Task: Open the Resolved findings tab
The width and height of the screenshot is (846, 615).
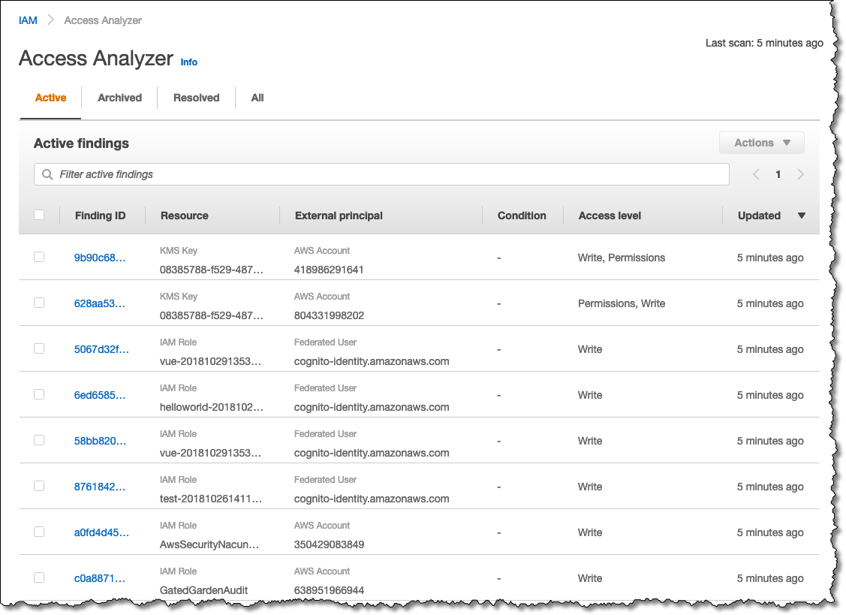Action: pos(196,98)
